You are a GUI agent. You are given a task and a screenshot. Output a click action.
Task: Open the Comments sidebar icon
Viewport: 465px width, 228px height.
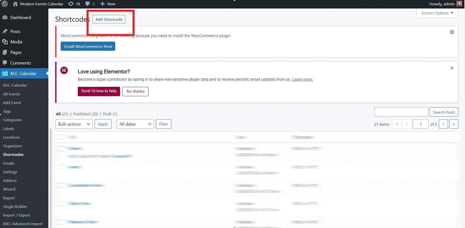5,63
